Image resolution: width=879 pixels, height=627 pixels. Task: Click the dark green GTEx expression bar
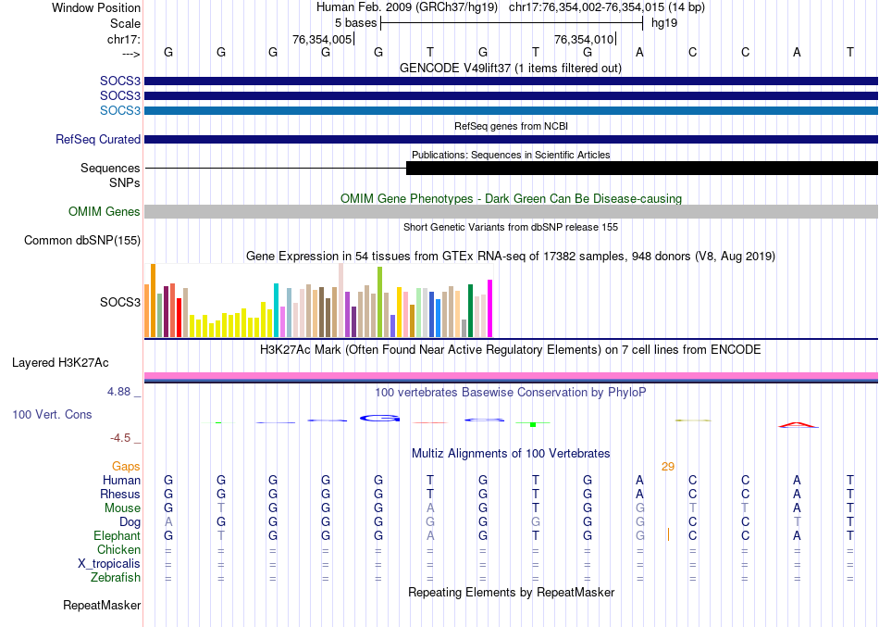[471, 310]
